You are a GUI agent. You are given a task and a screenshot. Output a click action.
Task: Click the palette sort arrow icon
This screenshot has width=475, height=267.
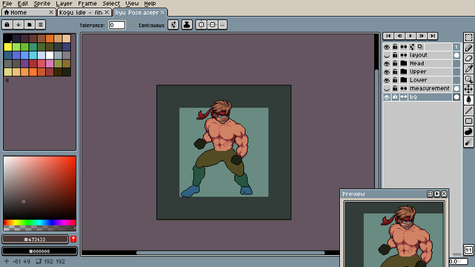point(18,25)
